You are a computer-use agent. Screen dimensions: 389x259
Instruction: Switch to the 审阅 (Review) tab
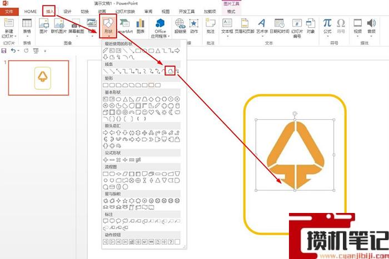[148, 12]
